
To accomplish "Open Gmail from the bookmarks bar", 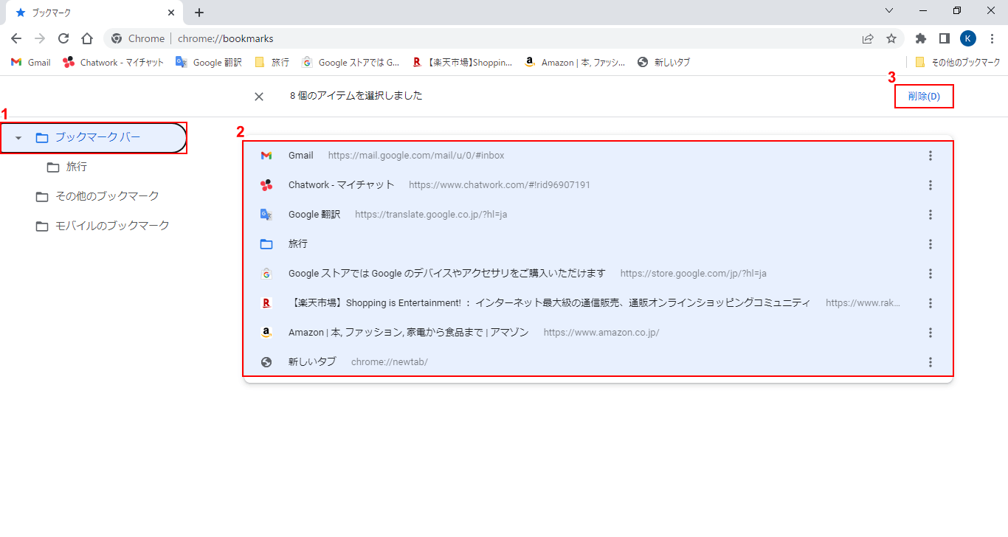I will (x=31, y=63).
